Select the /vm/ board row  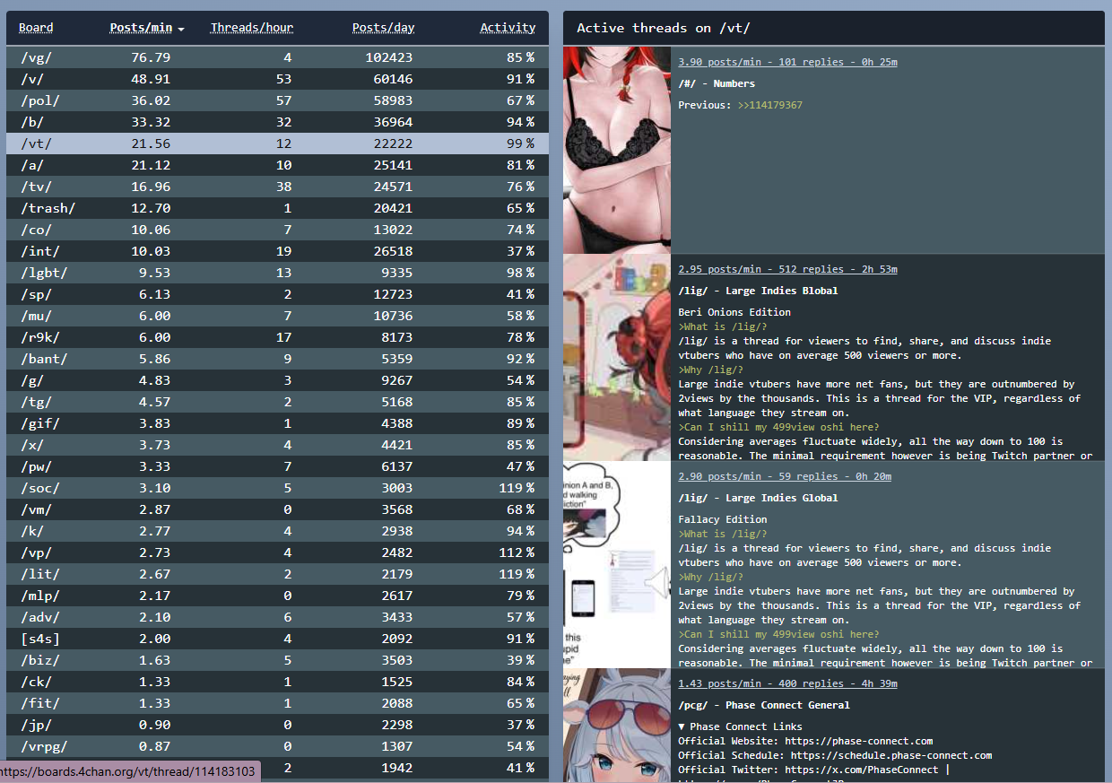pos(277,509)
